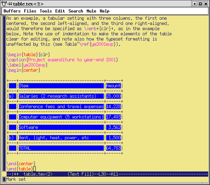This screenshot has width=210, height=185.
Task: Minimize the Emacs window
Action: 195,4
